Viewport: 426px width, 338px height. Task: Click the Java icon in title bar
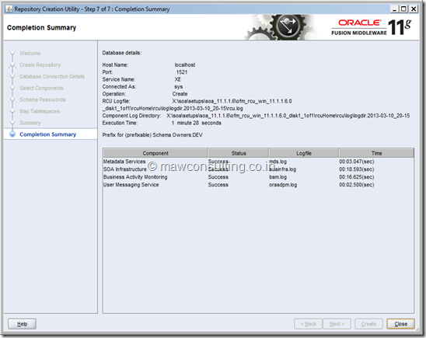tap(9, 9)
